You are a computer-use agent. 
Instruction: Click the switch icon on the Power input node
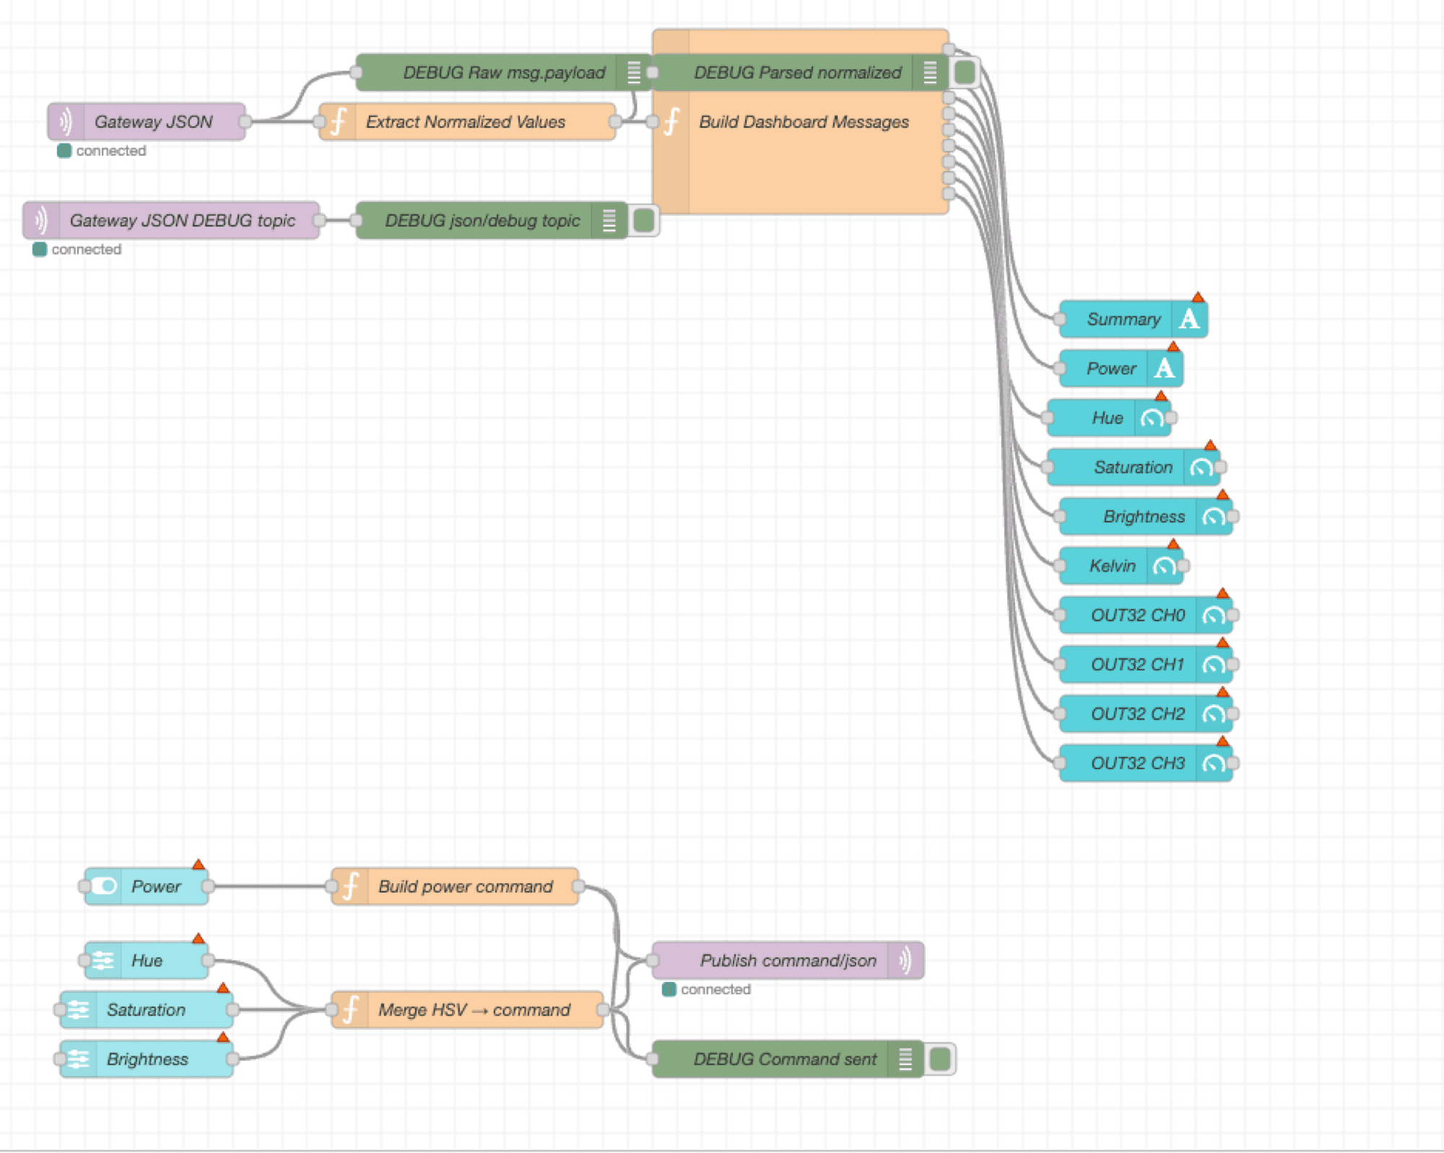(x=103, y=886)
